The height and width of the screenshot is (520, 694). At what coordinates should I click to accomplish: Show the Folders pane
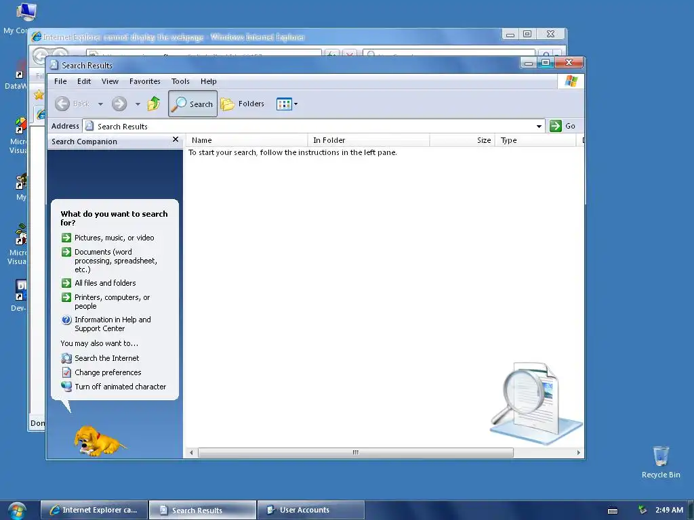243,104
